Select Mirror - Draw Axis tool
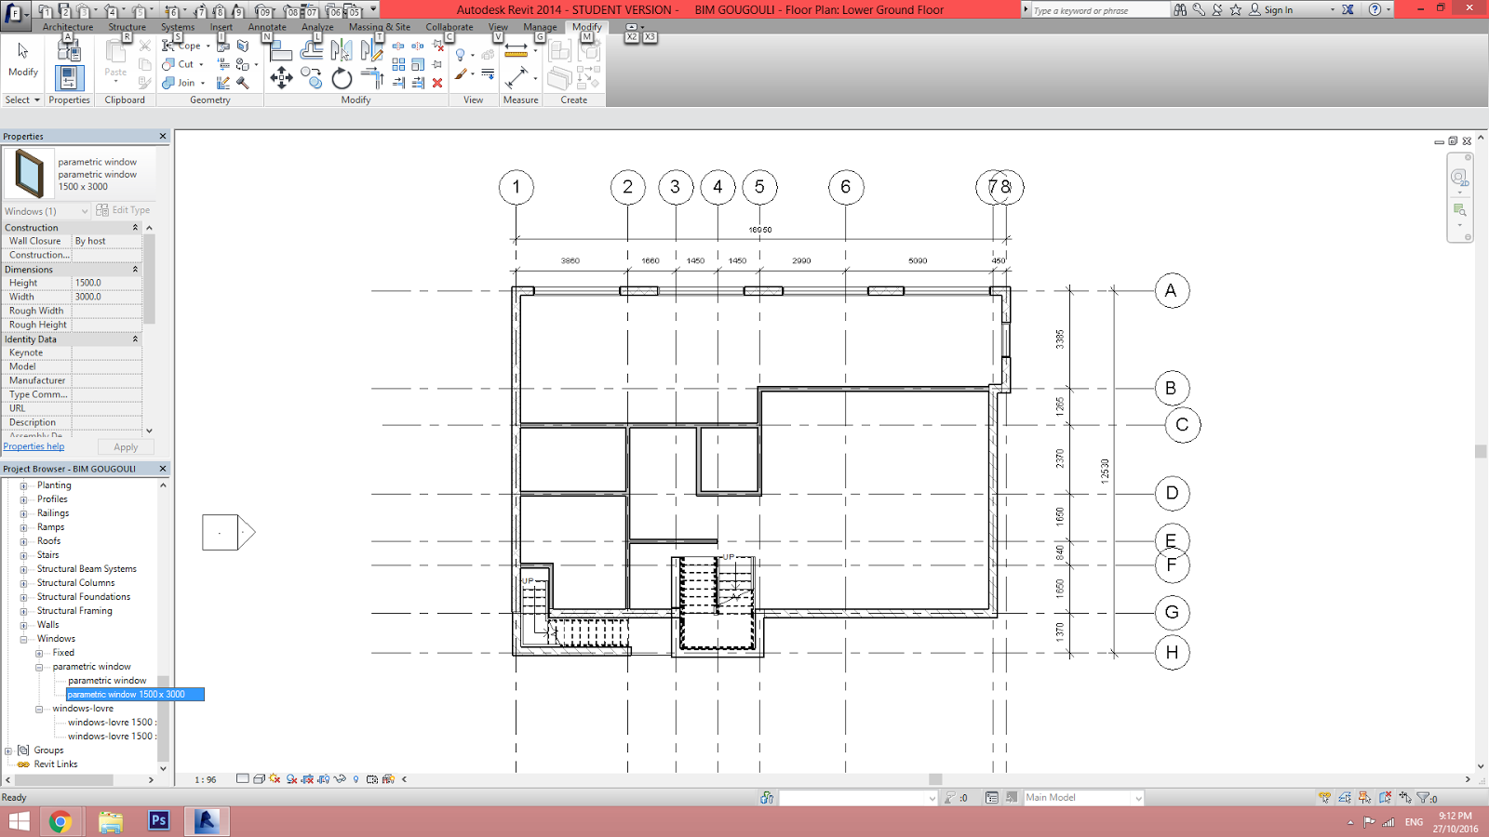Screen dimensions: 1489x837 click(372, 50)
